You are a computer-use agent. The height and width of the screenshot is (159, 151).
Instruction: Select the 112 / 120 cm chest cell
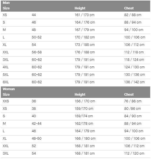pyautogui.click(x=134, y=153)
